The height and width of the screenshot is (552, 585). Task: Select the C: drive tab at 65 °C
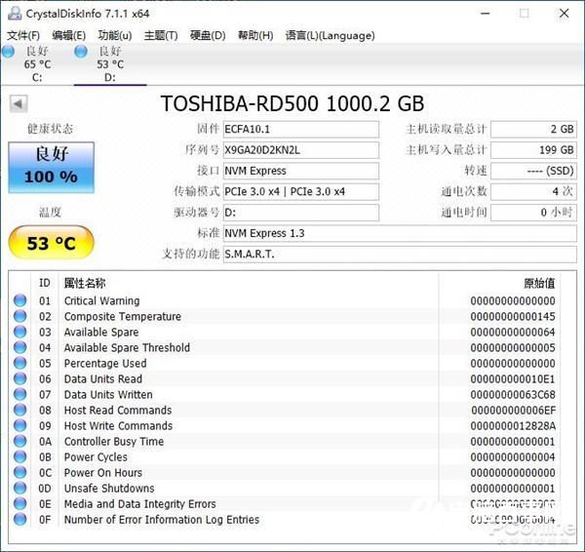click(x=37, y=63)
